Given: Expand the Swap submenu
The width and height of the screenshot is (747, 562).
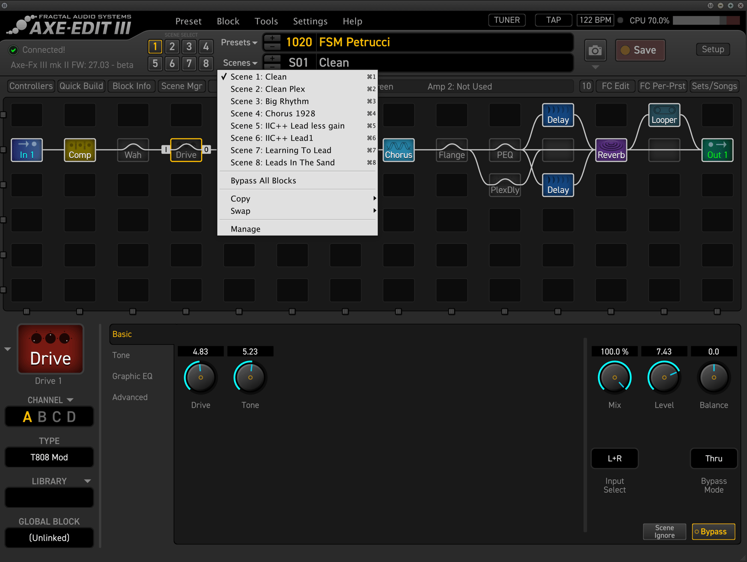Looking at the screenshot, I should coord(298,211).
